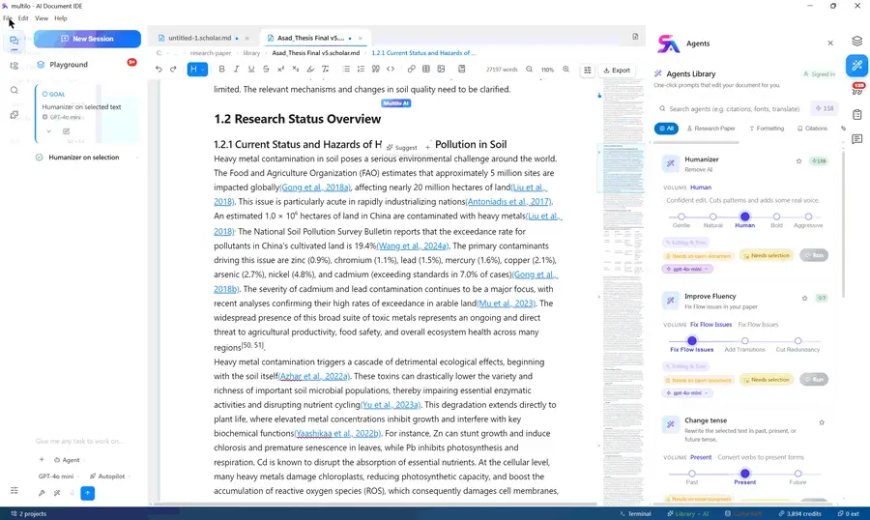Open the Help menu
This screenshot has height=520, width=870.
[61, 18]
